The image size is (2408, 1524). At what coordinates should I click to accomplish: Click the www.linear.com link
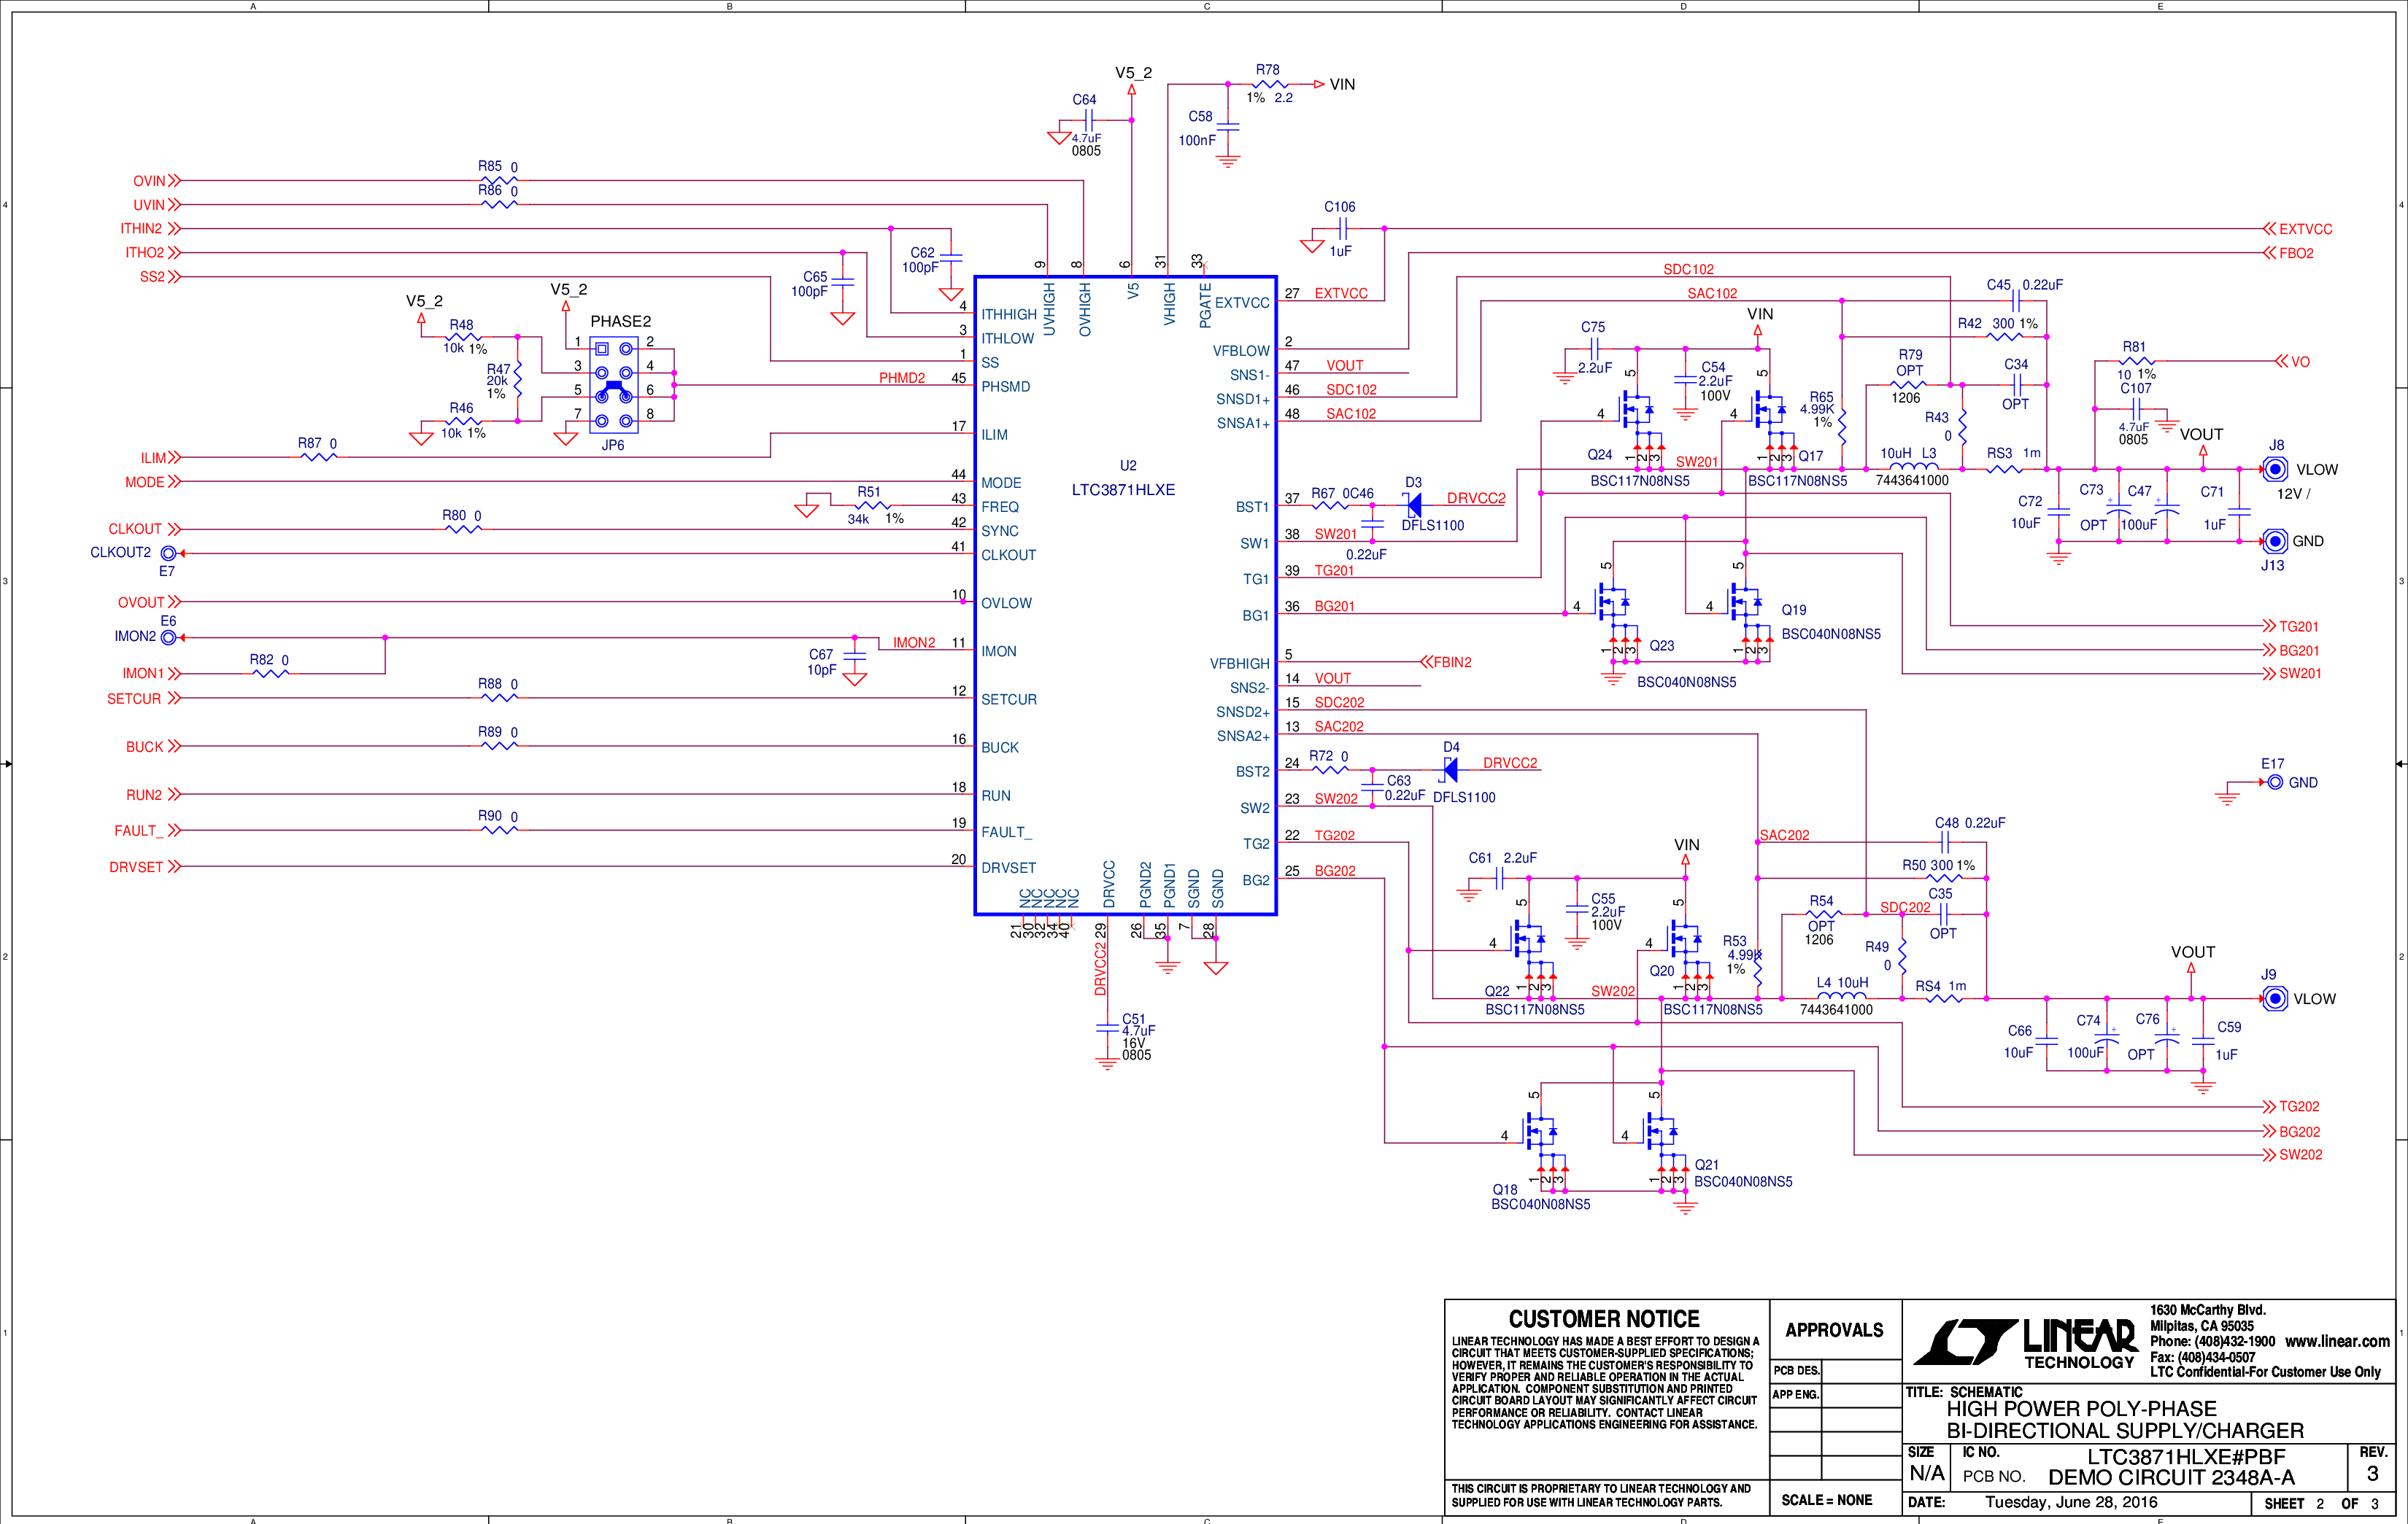click(x=2337, y=1341)
